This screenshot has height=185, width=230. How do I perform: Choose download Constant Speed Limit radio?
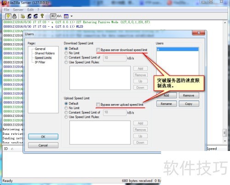66,58
